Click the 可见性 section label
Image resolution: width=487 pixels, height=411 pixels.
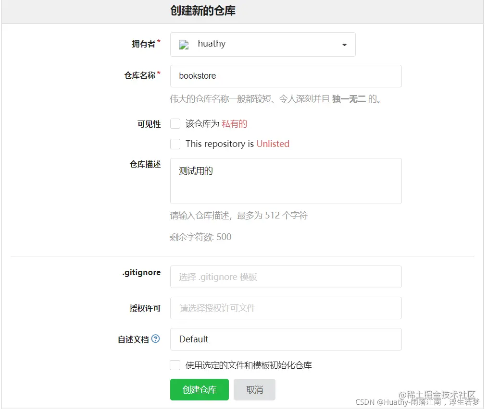pyautogui.click(x=150, y=124)
